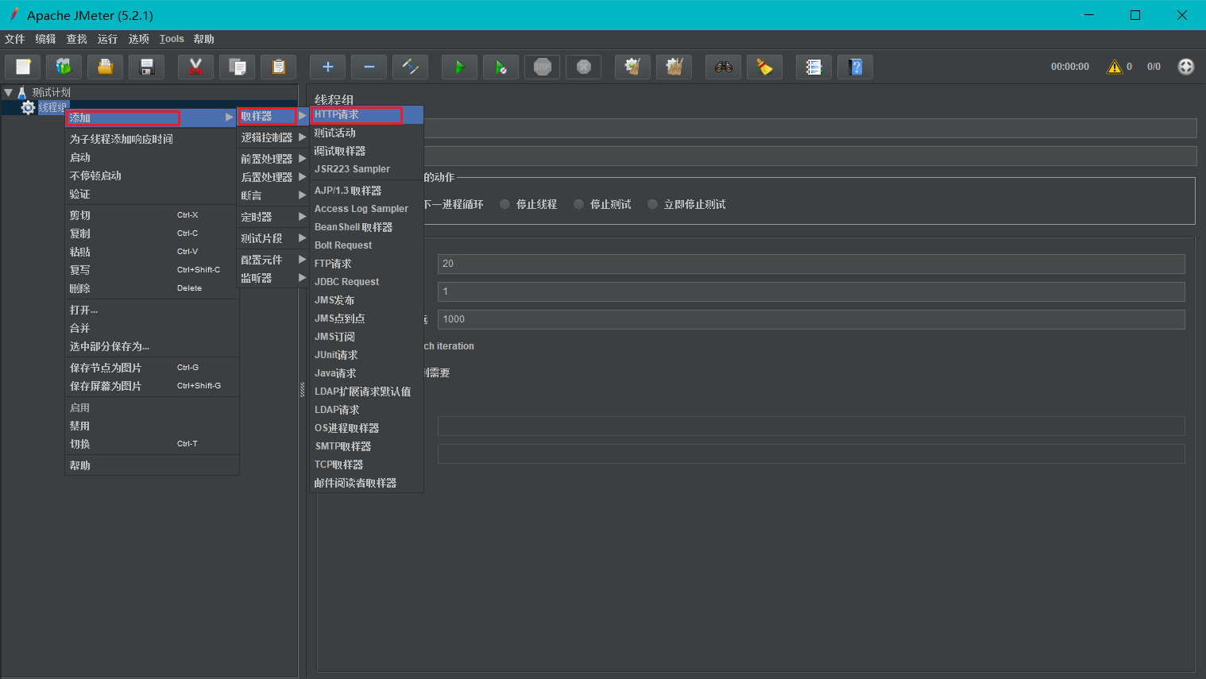The height and width of the screenshot is (679, 1206).
Task: Open the 选项 menu
Action: click(x=138, y=39)
